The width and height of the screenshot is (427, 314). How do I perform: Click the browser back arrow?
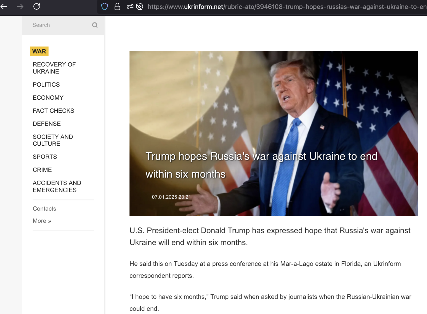tap(4, 6)
